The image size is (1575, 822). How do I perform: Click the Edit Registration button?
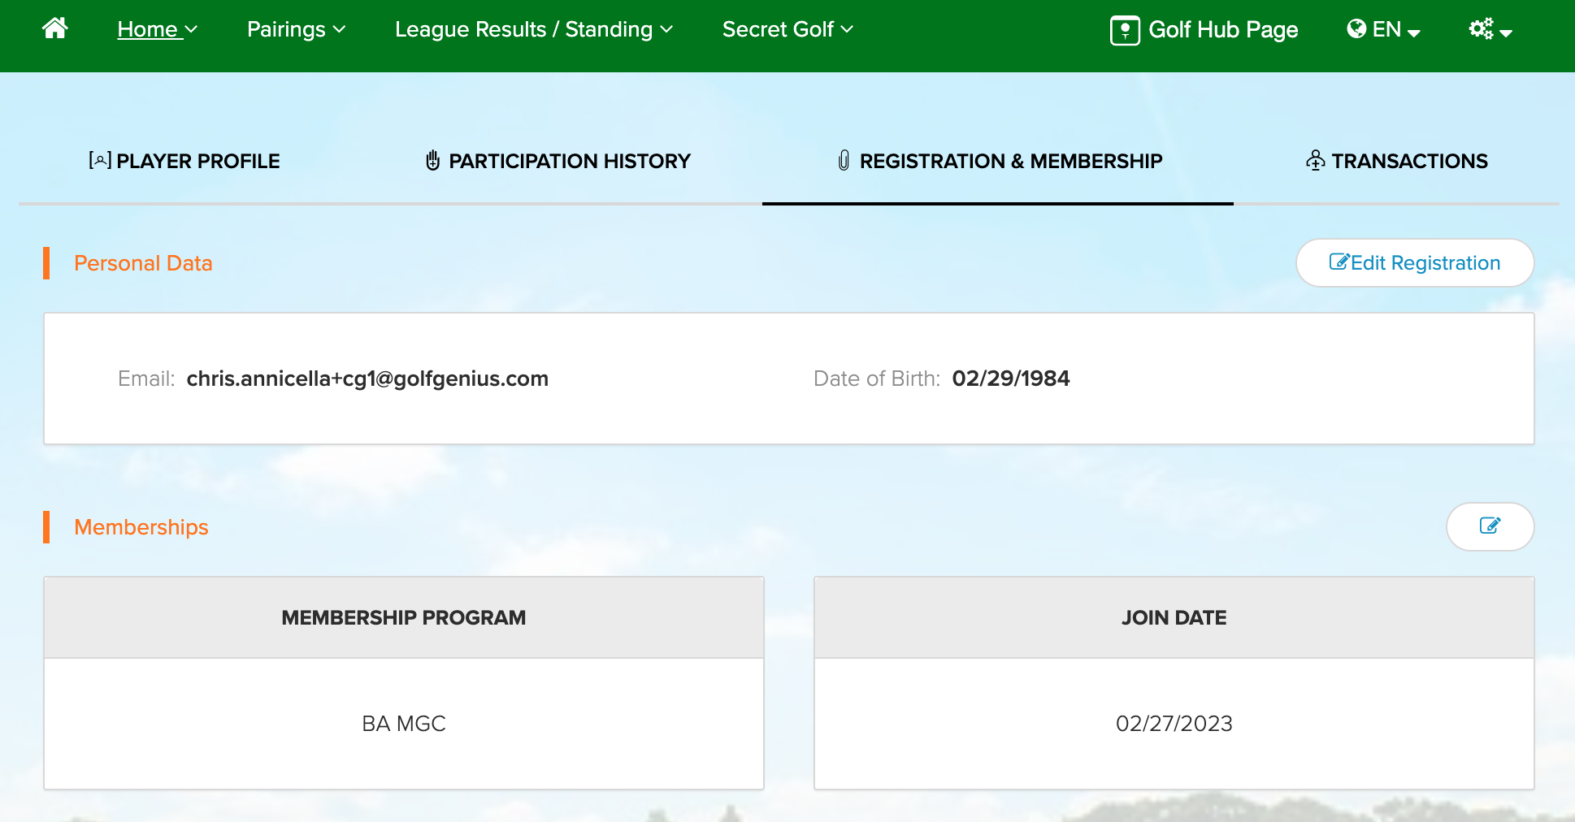1415,262
